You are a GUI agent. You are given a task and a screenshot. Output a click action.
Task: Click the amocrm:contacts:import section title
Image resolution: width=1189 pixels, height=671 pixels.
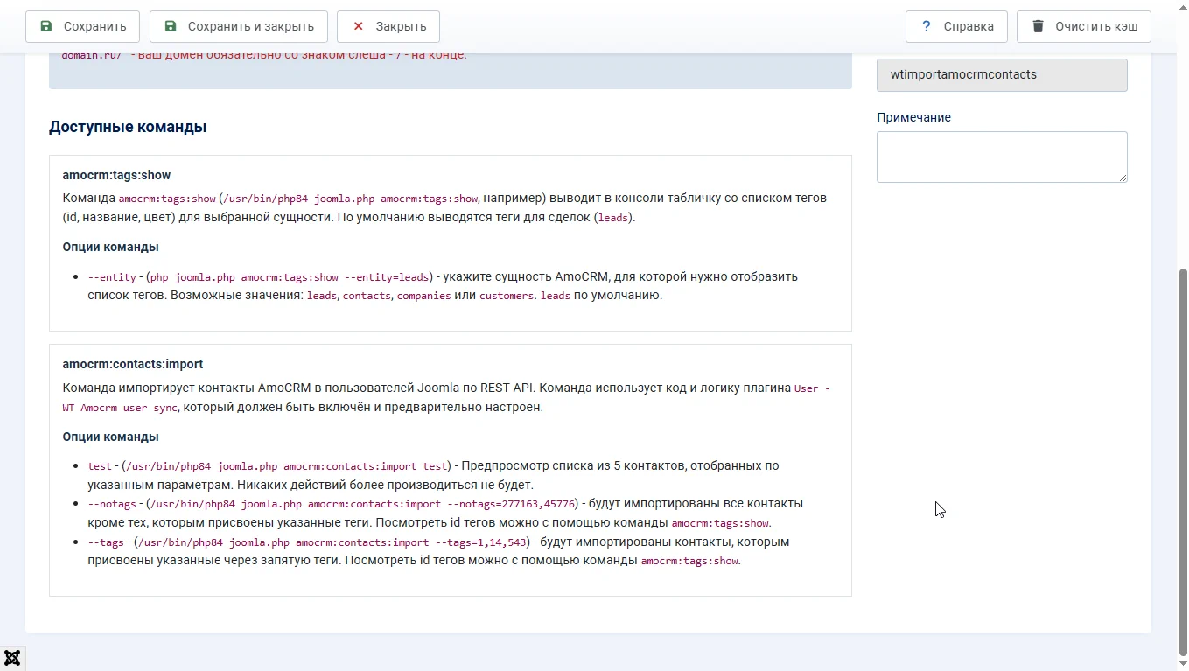tap(132, 364)
